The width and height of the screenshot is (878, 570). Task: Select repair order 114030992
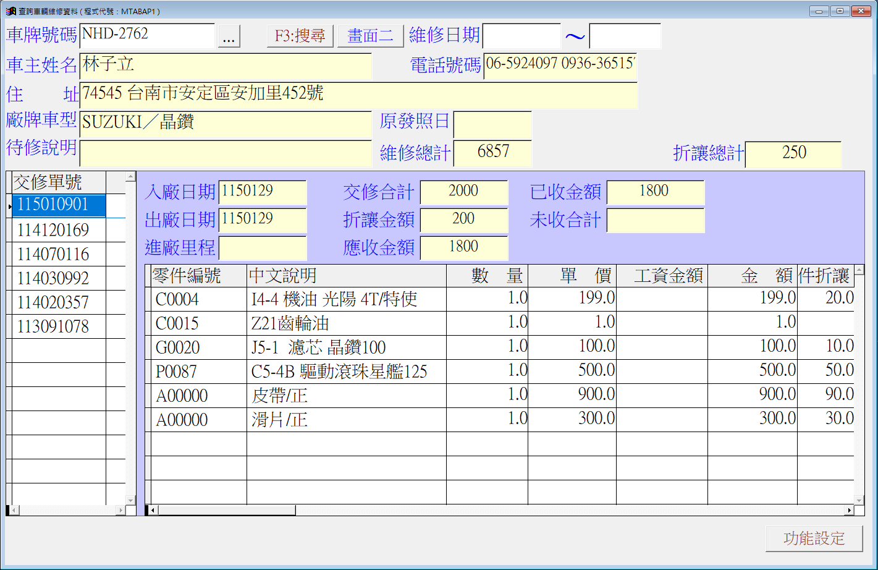click(59, 278)
